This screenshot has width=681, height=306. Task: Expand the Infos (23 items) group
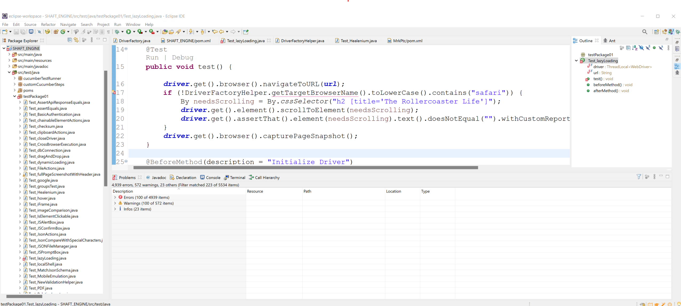coord(115,209)
